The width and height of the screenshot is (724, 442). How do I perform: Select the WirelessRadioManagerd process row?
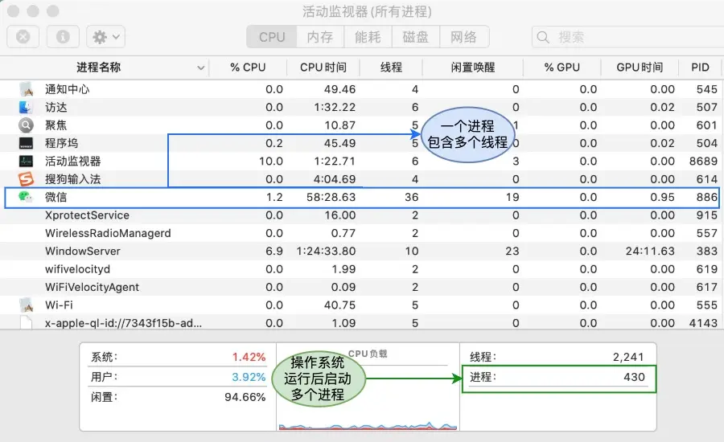pyautogui.click(x=360, y=233)
